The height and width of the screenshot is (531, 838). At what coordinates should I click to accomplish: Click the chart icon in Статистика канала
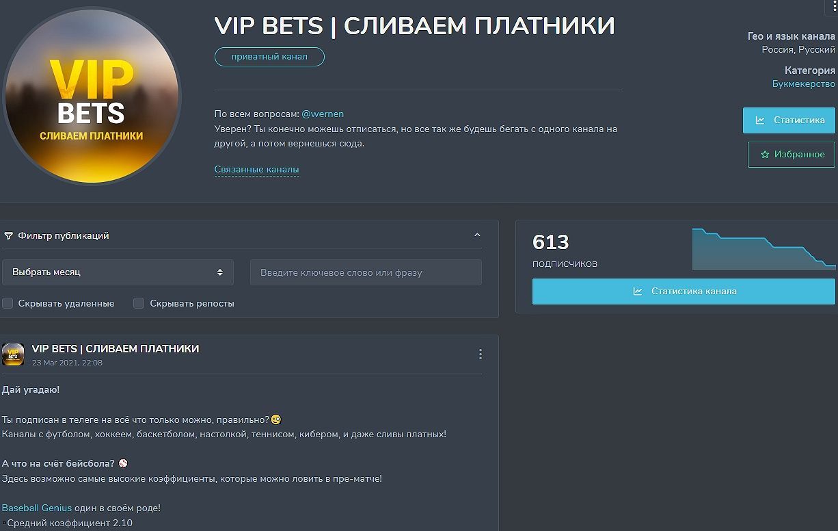tap(638, 291)
